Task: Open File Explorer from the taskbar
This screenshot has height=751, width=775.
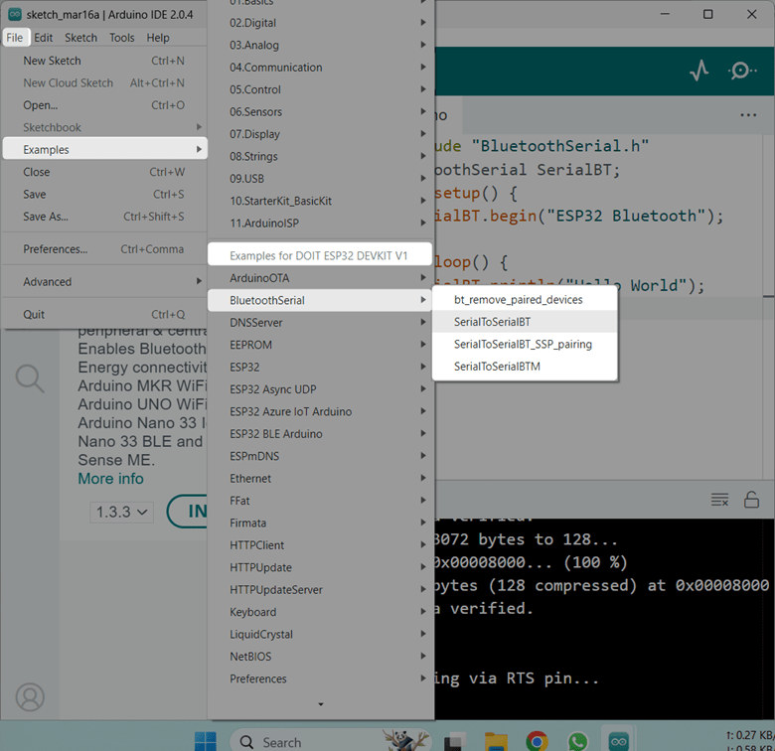Action: (x=496, y=741)
